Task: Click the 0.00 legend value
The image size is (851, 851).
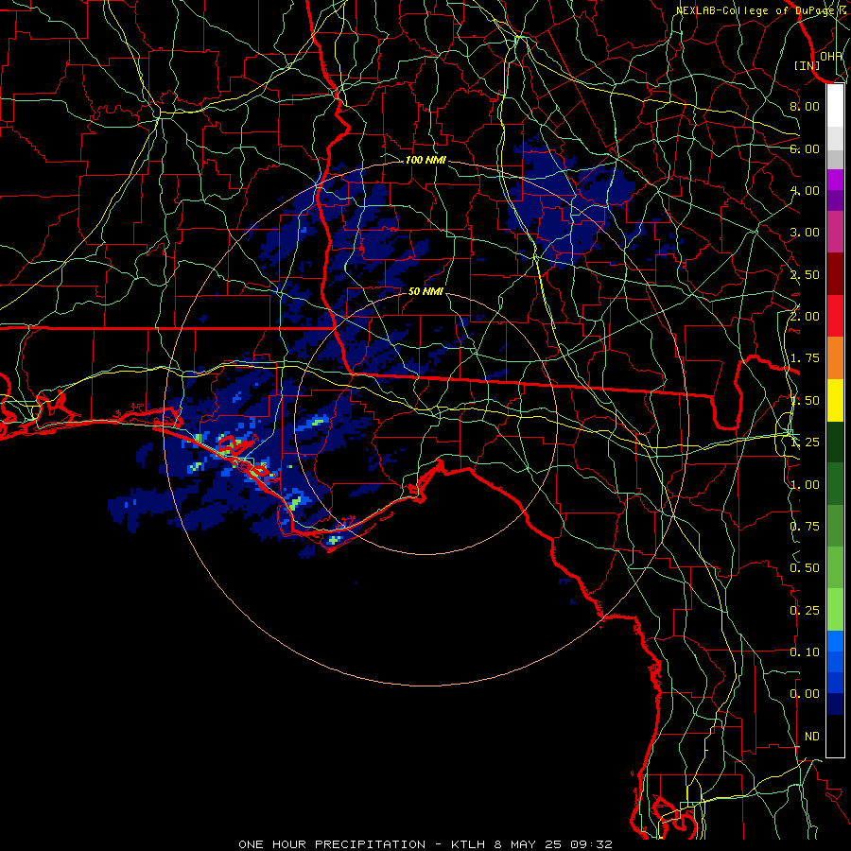Action: click(805, 694)
